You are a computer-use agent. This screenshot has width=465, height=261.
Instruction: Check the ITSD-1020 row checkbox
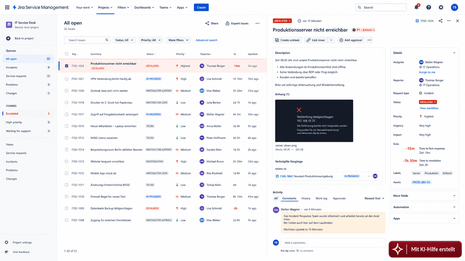66,91
